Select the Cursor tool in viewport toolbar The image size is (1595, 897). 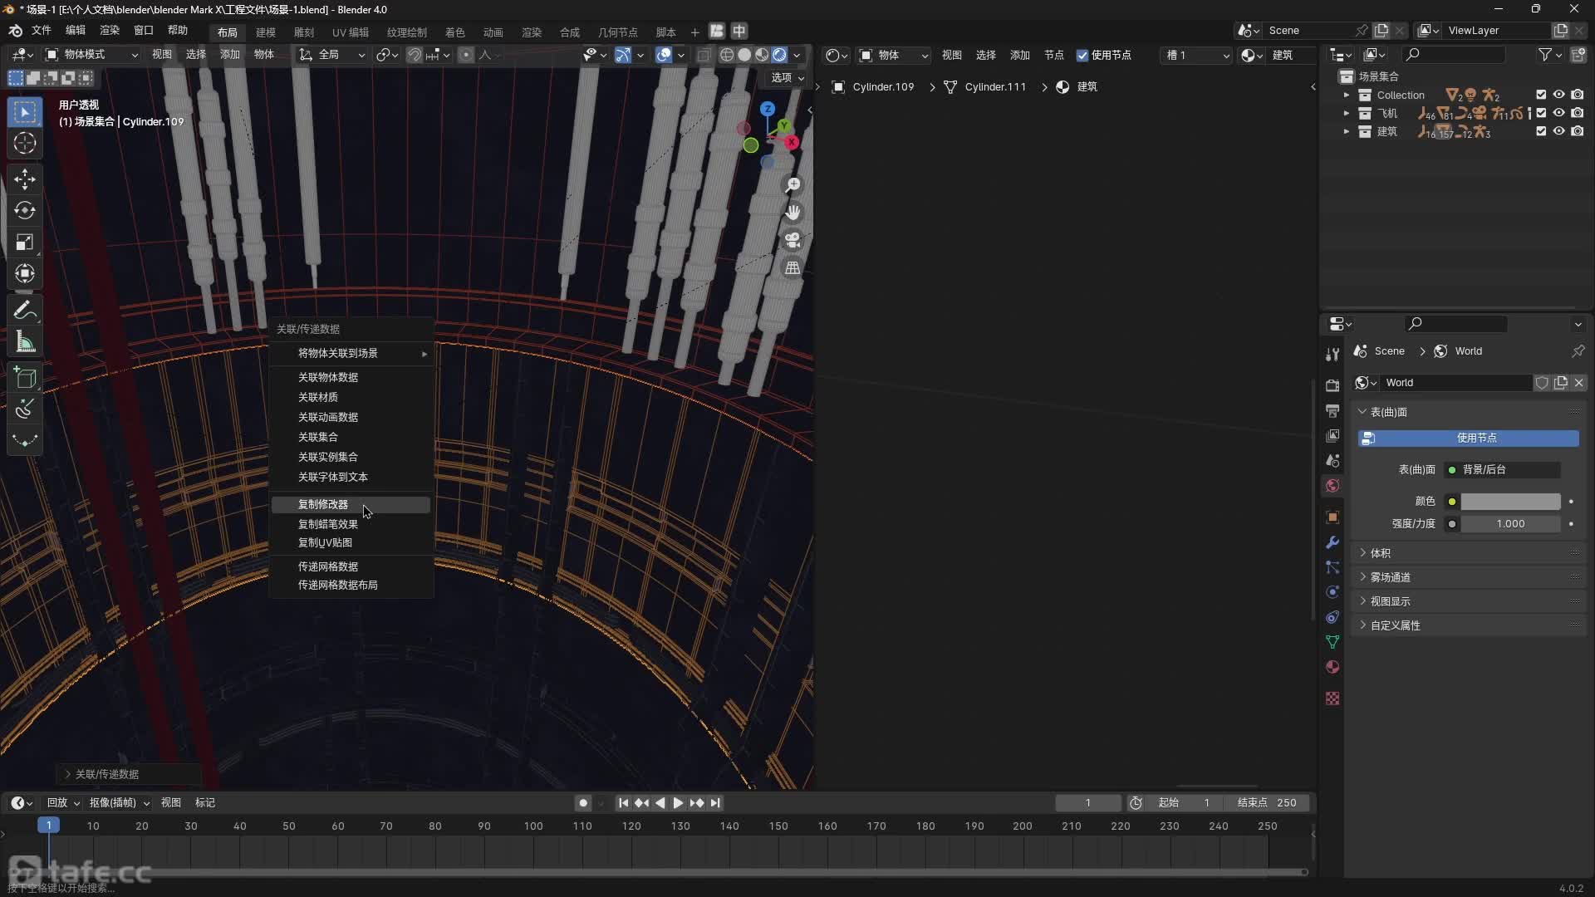pos(25,143)
